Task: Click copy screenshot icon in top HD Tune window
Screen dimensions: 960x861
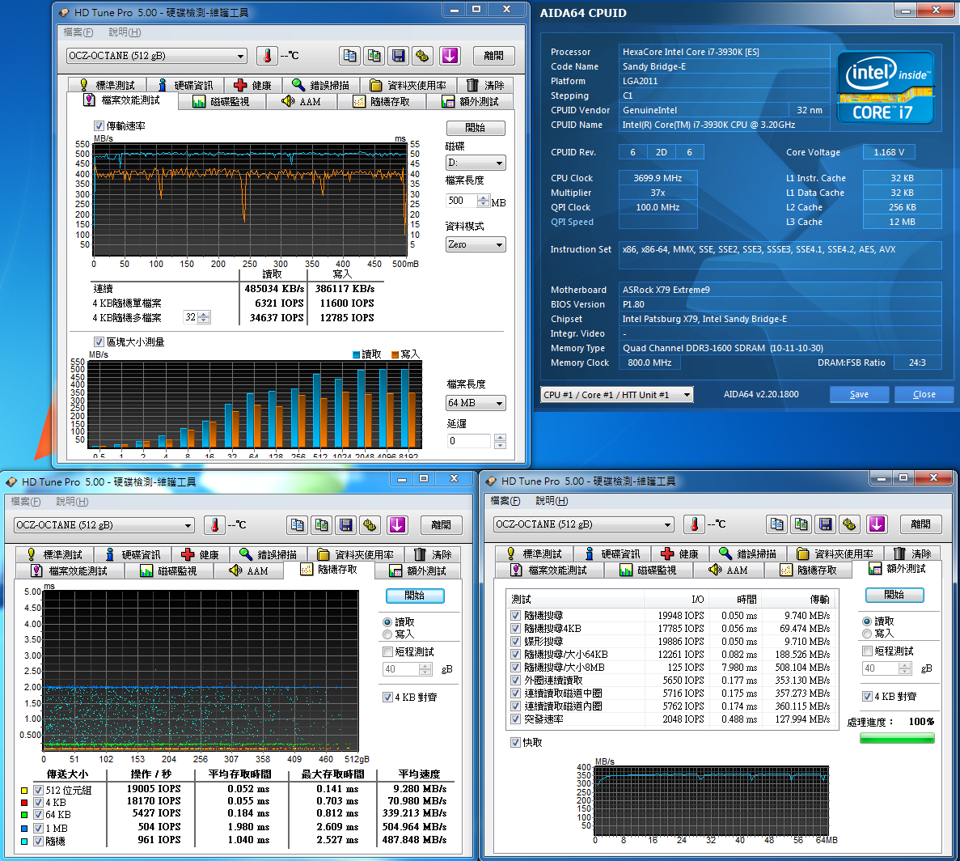Action: tap(374, 56)
